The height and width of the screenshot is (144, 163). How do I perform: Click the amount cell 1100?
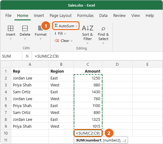[88, 105]
